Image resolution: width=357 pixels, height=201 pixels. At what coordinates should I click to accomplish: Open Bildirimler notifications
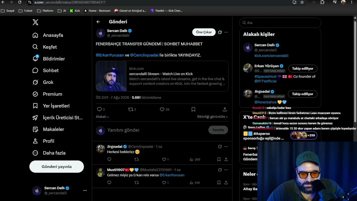click(49, 59)
